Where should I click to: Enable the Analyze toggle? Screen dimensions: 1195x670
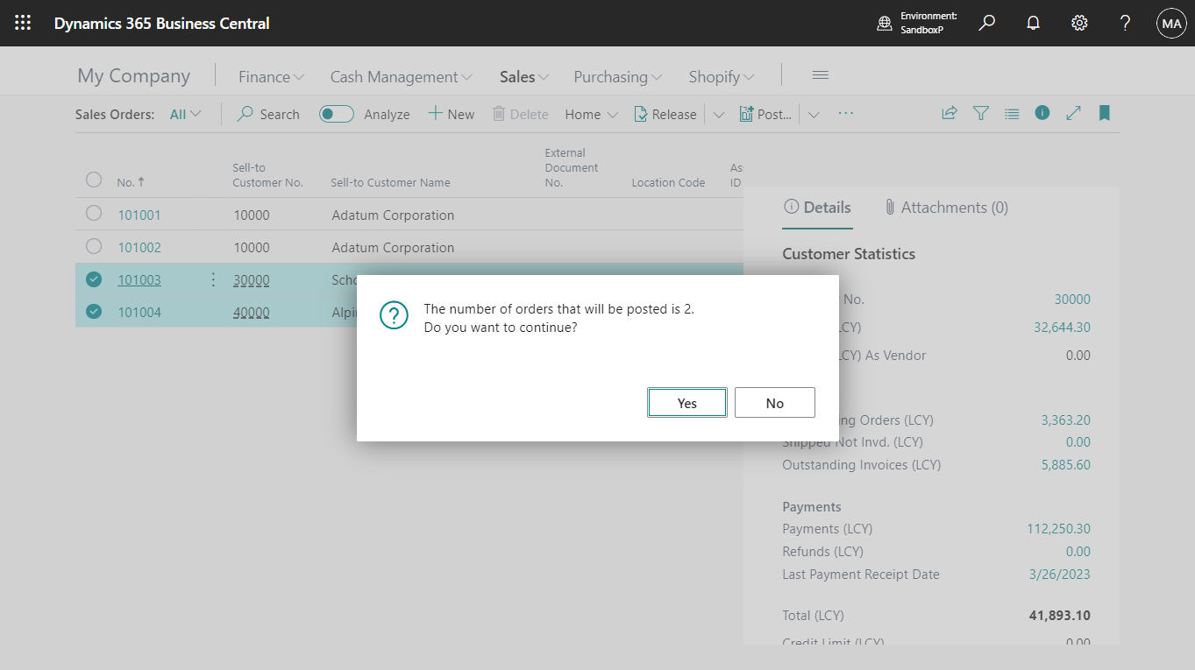pyautogui.click(x=336, y=113)
